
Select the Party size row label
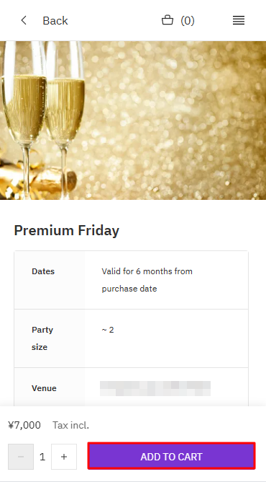tap(42, 338)
